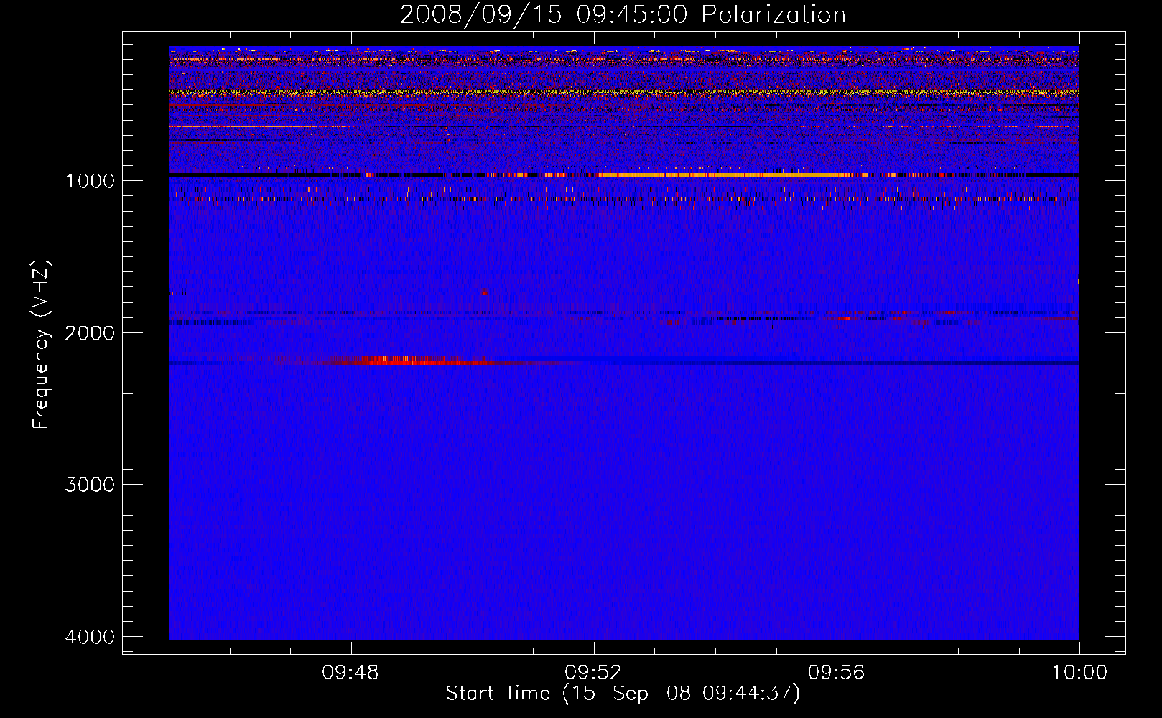Click the 1000 frequency tick label
Viewport: 1162px width, 718px height.
point(90,181)
